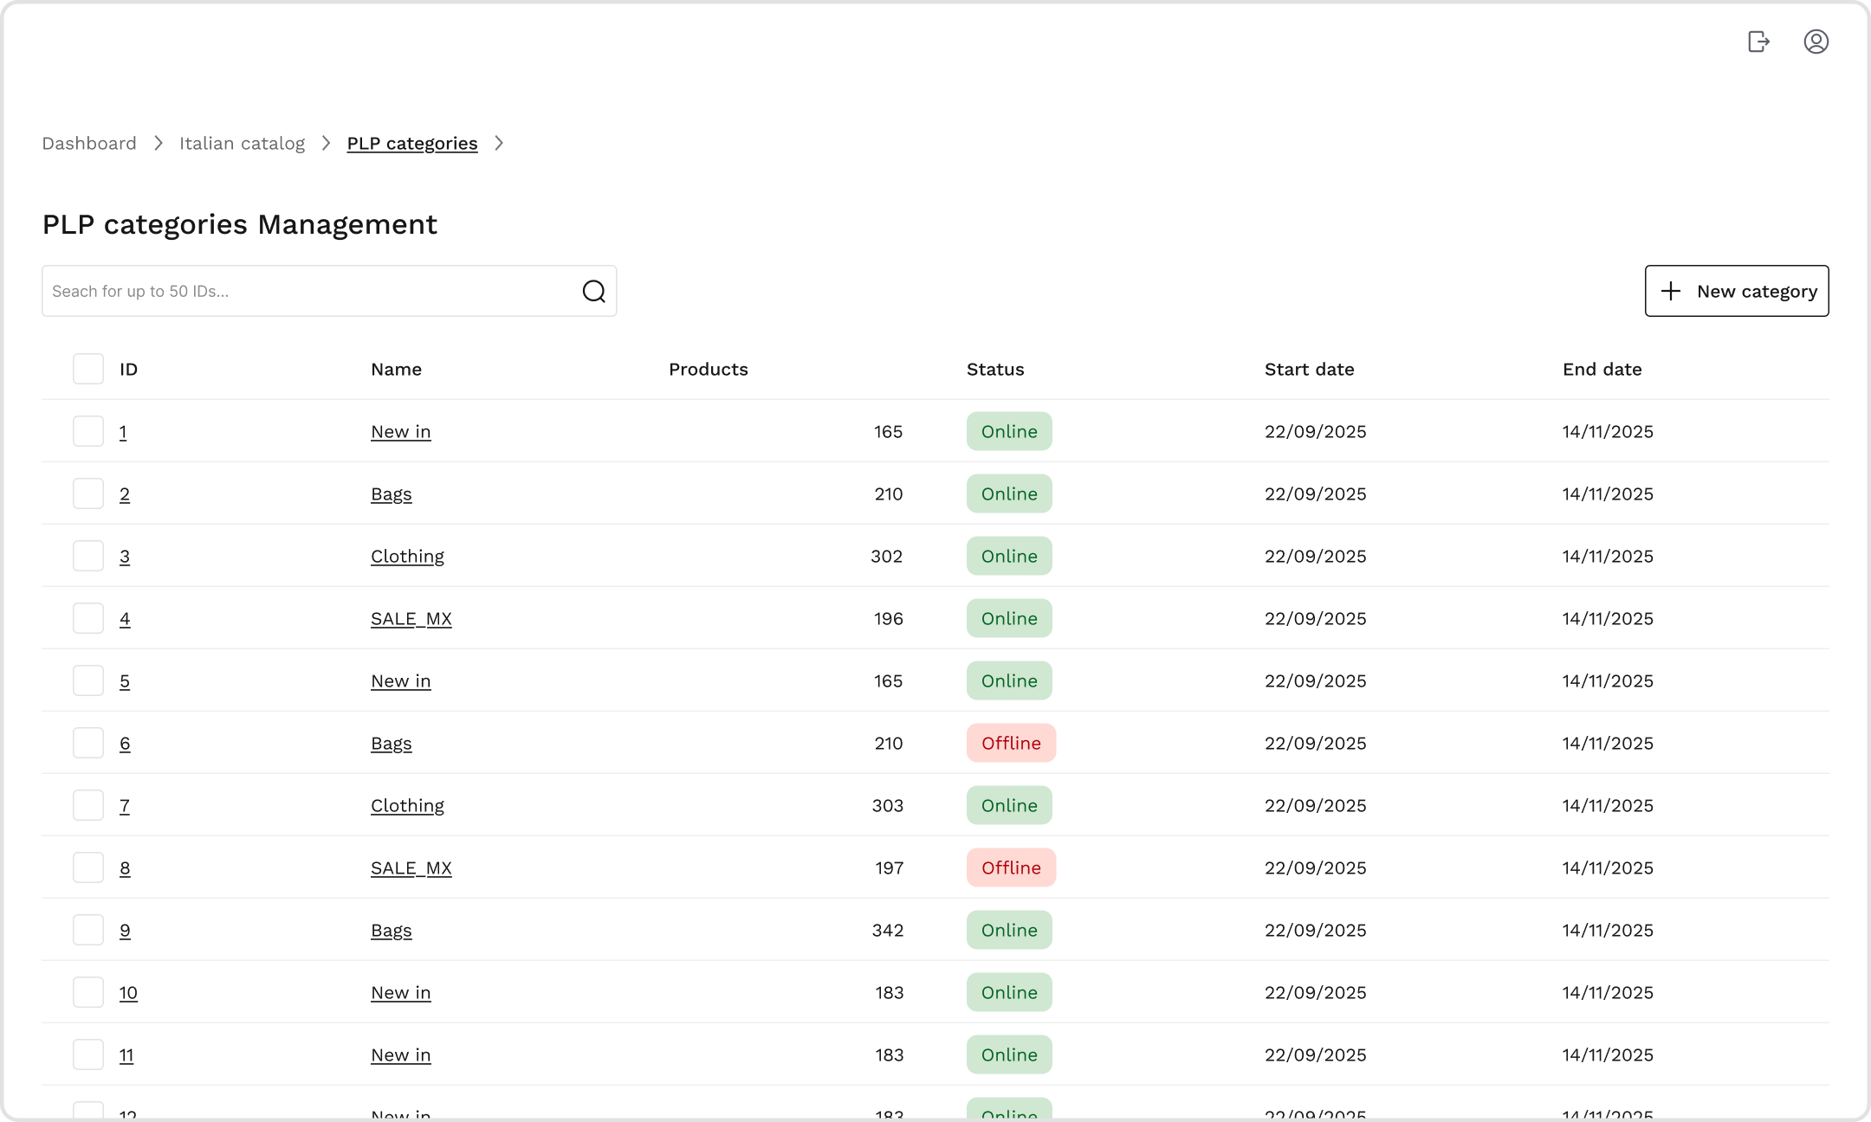Click chevron after Dashboard breadcrumb
This screenshot has height=1122, width=1871.
click(159, 143)
